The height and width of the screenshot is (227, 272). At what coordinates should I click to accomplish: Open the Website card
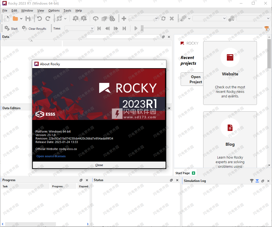point(230,73)
